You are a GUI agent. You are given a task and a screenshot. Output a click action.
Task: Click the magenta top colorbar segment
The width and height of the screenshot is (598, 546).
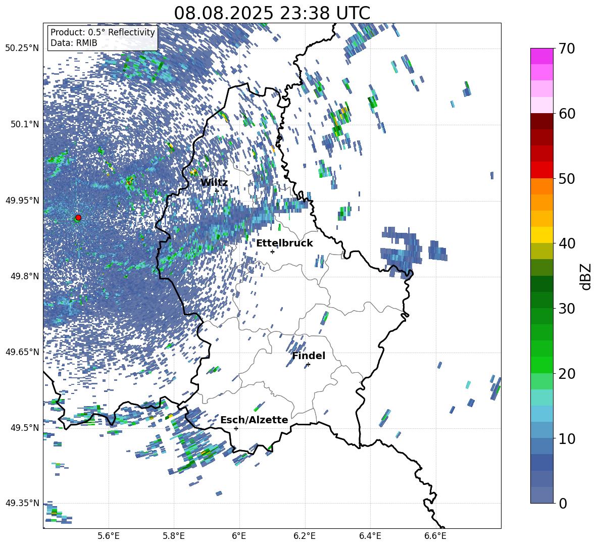coord(541,56)
